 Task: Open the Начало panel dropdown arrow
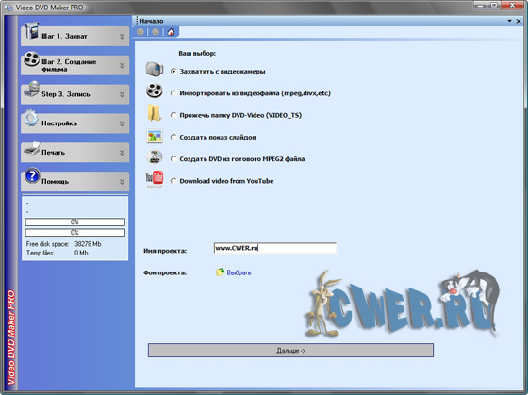(x=509, y=21)
